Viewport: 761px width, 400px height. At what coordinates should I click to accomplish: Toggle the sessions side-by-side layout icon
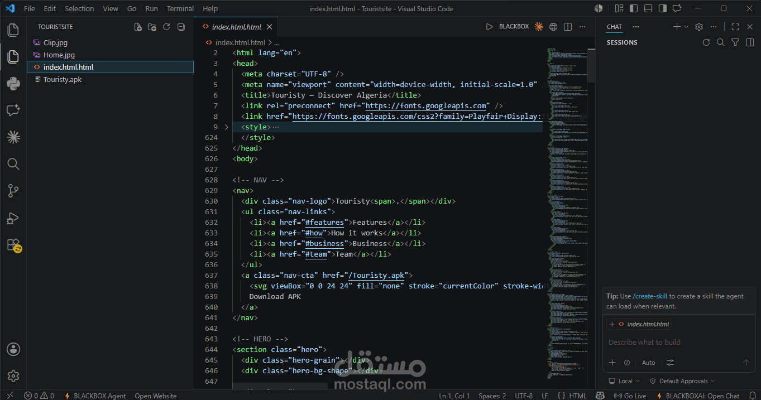pyautogui.click(x=750, y=42)
